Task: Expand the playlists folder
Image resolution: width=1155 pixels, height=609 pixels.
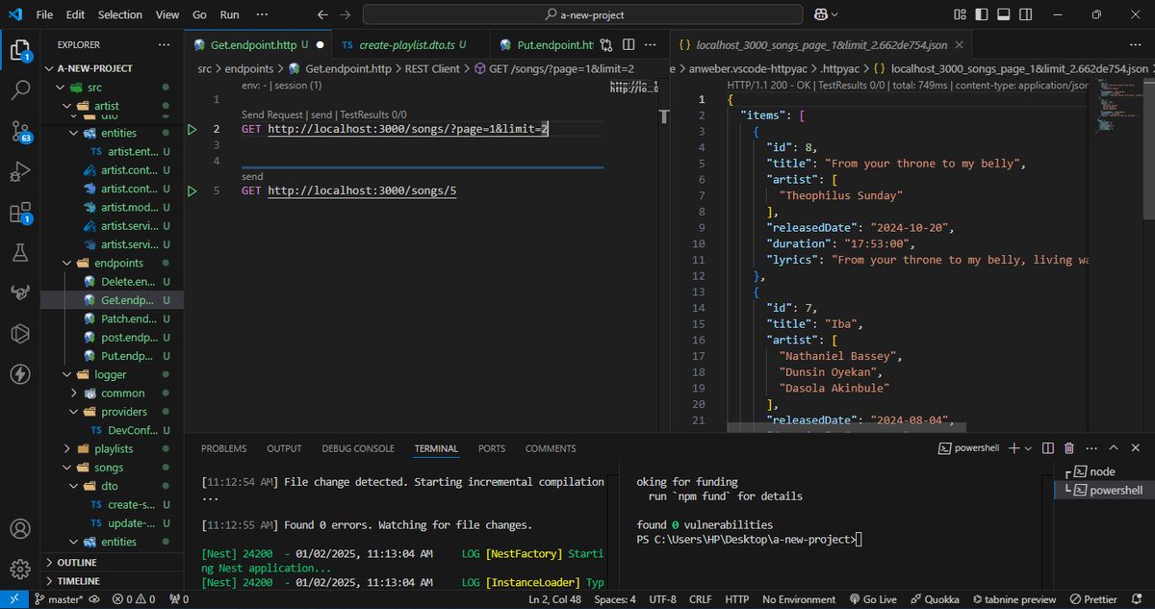Action: [x=114, y=448]
